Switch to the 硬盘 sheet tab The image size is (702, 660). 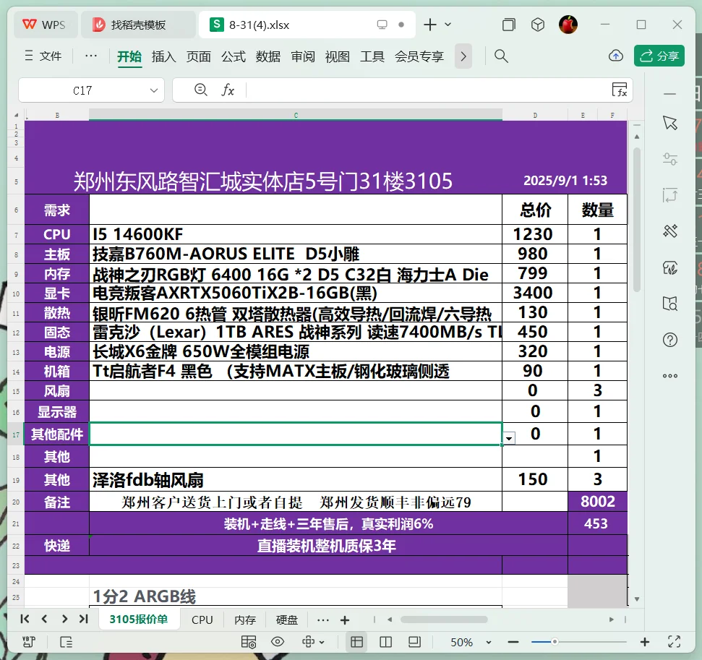(286, 620)
